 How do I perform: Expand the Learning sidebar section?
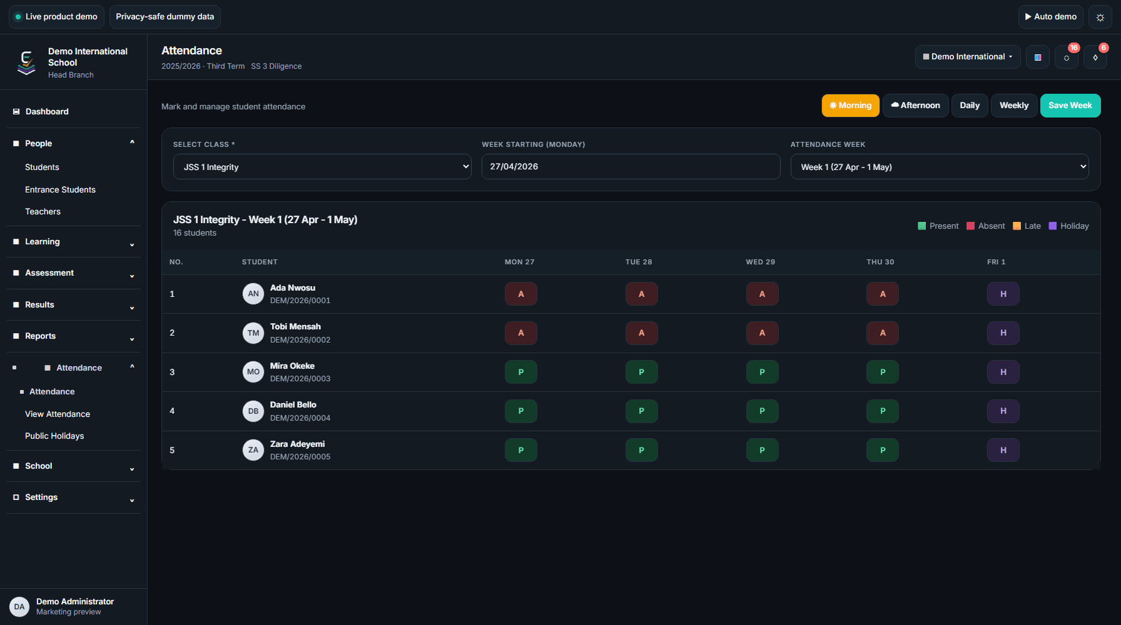click(74, 242)
